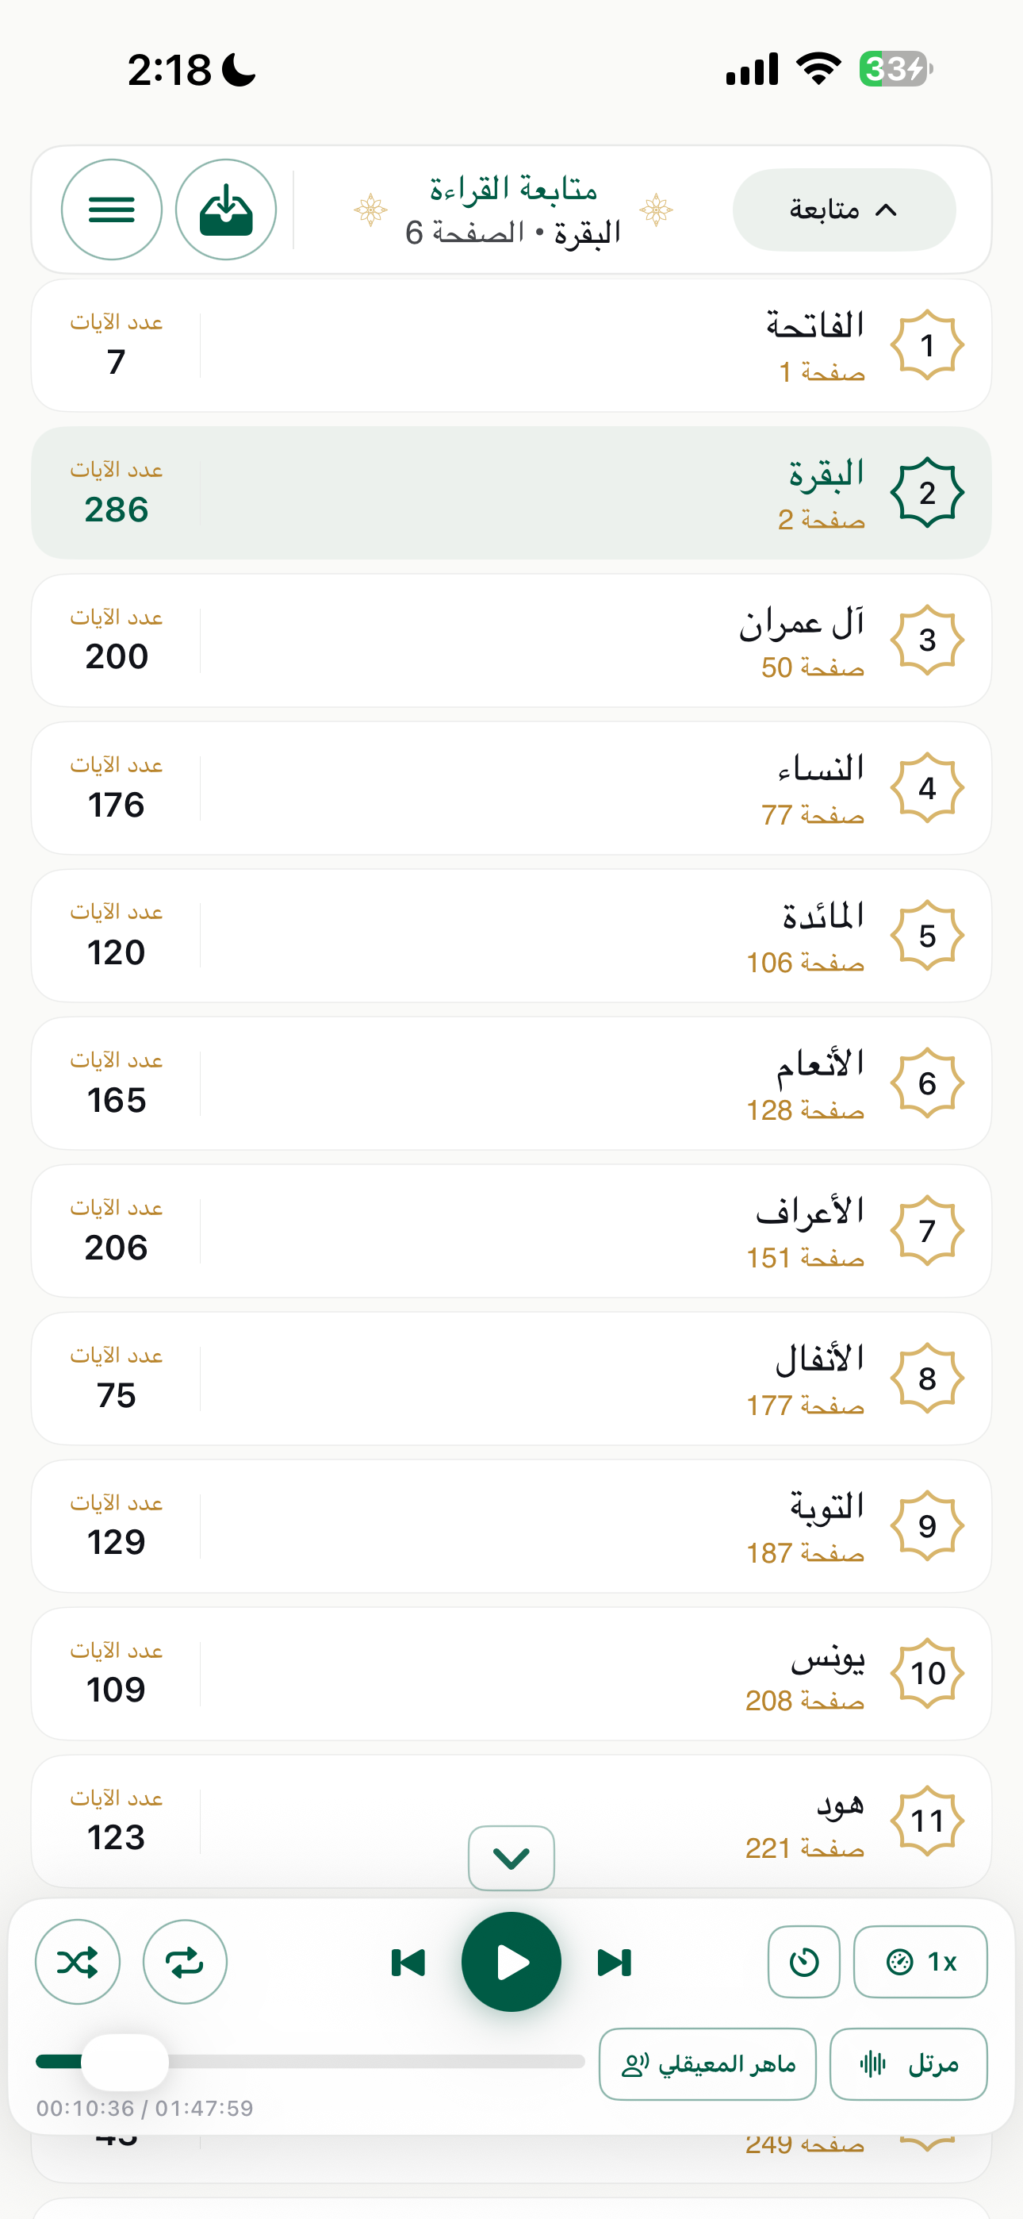Tap the download inbox icon

(225, 210)
